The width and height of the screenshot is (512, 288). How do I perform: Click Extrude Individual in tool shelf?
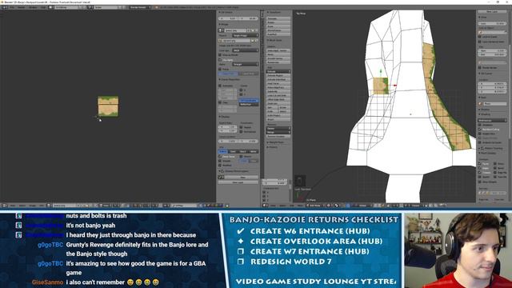click(x=278, y=79)
